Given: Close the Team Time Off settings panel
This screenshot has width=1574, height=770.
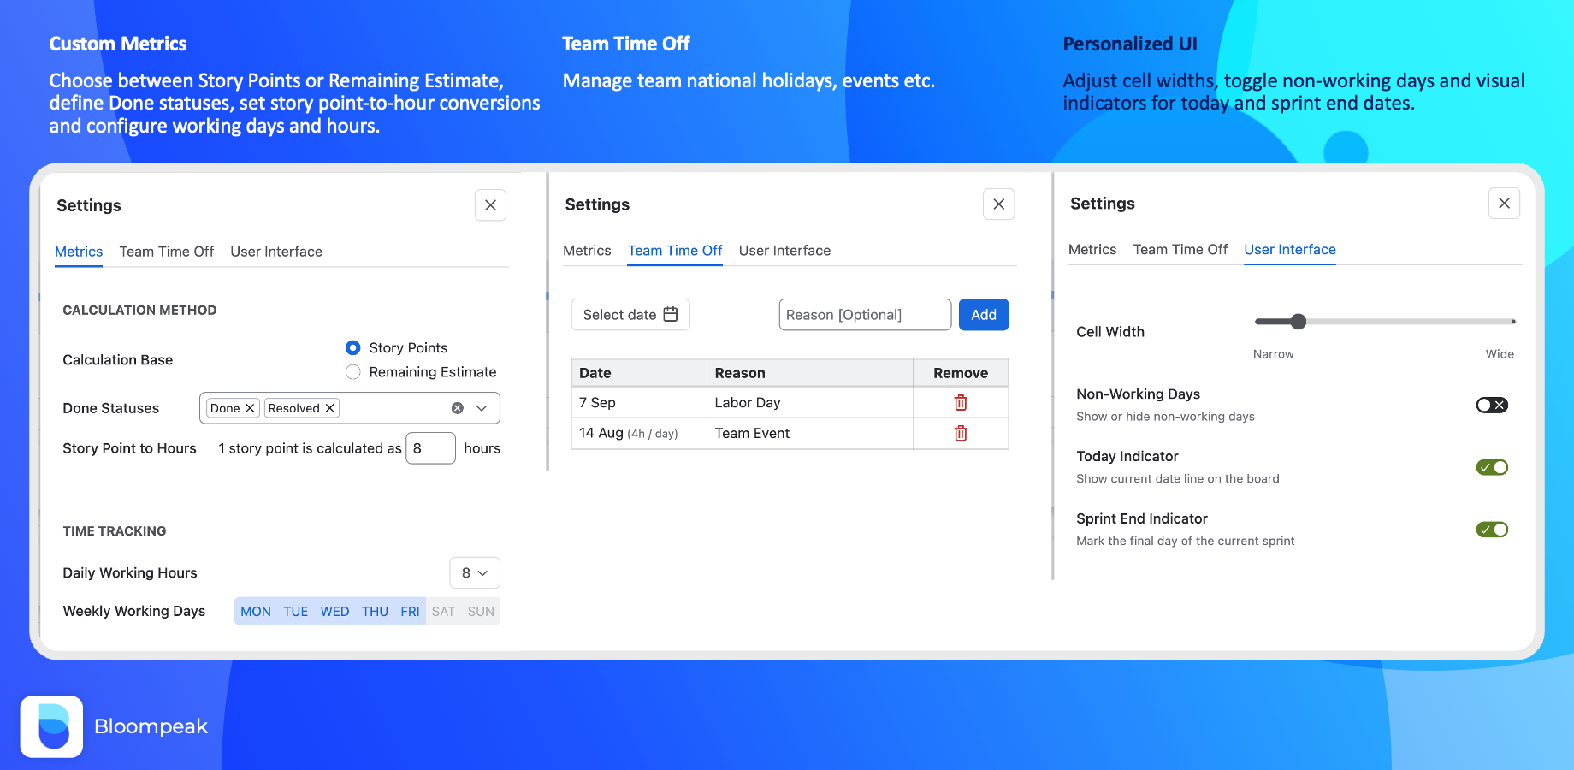Looking at the screenshot, I should (998, 204).
